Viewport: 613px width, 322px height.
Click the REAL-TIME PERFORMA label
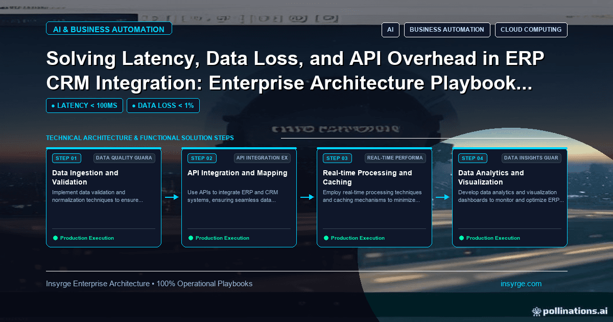[395, 158]
